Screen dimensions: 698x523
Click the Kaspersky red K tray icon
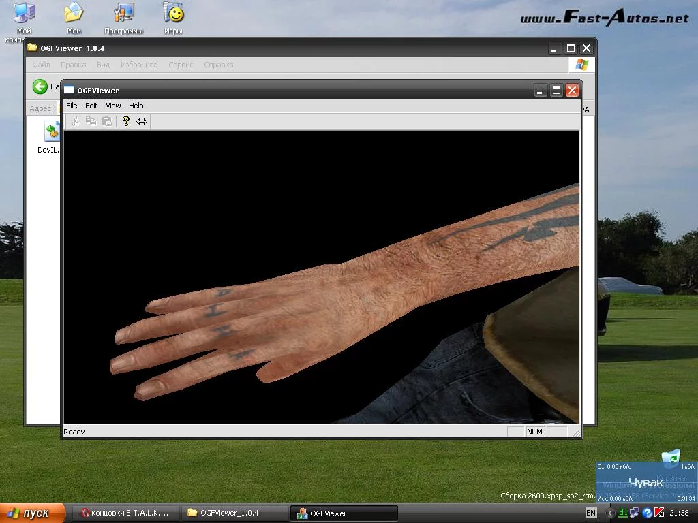tap(659, 513)
